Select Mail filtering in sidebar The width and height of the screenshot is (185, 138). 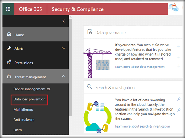pyautogui.click(x=23, y=109)
